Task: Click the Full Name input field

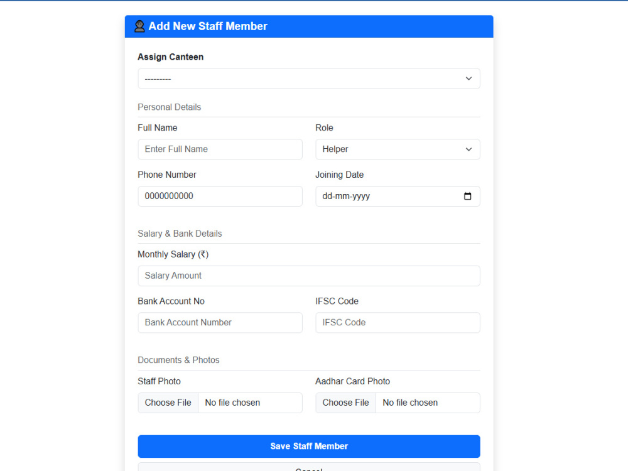Action: coord(220,149)
